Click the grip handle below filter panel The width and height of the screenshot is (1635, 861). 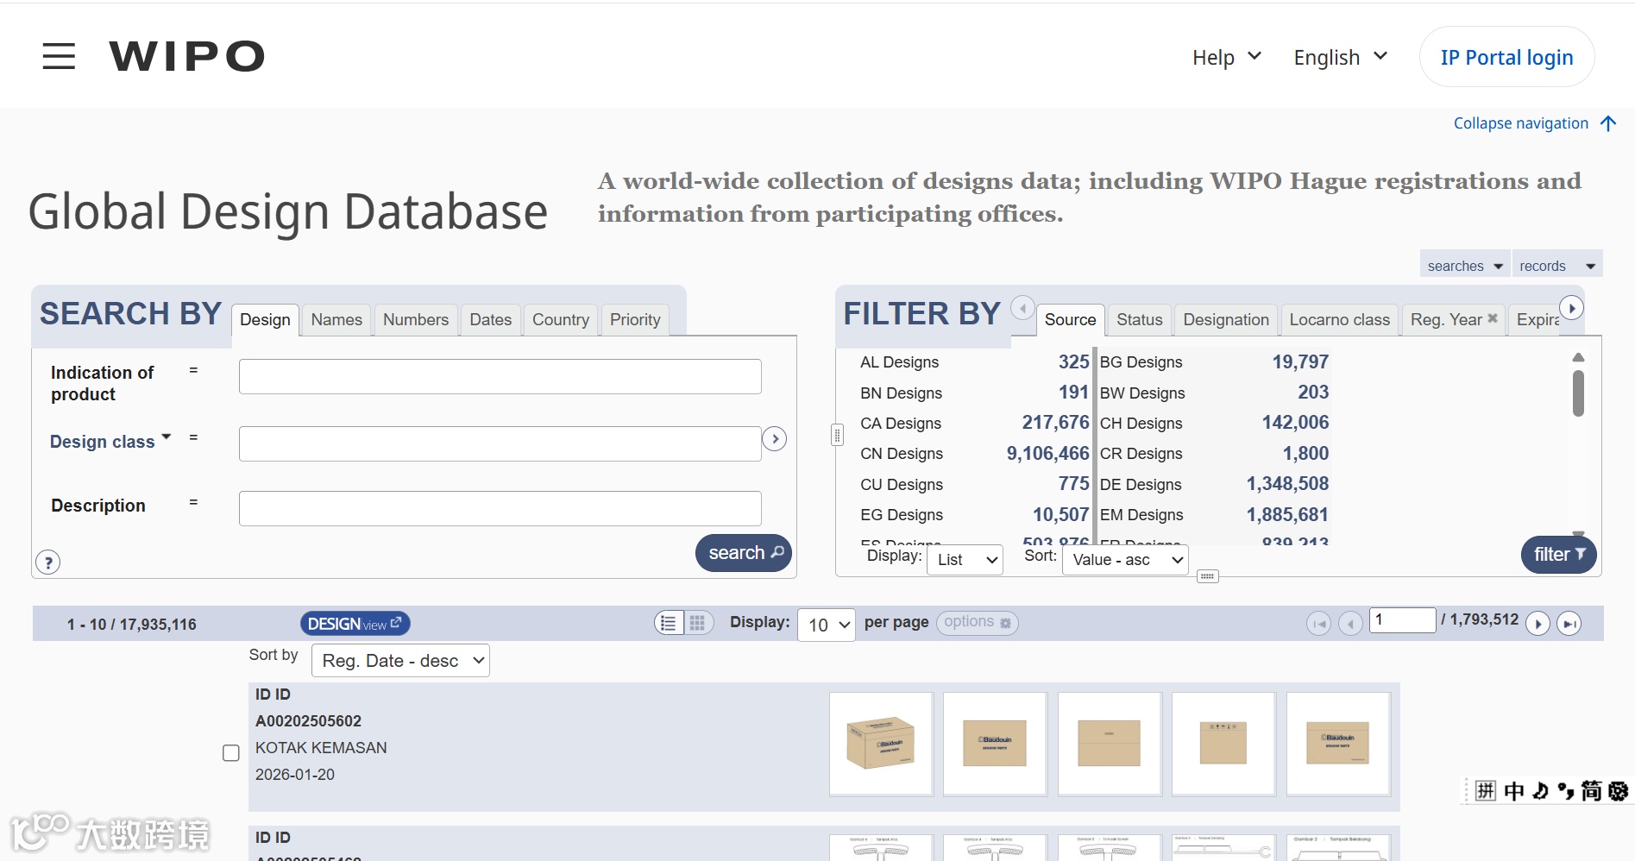(x=1208, y=576)
